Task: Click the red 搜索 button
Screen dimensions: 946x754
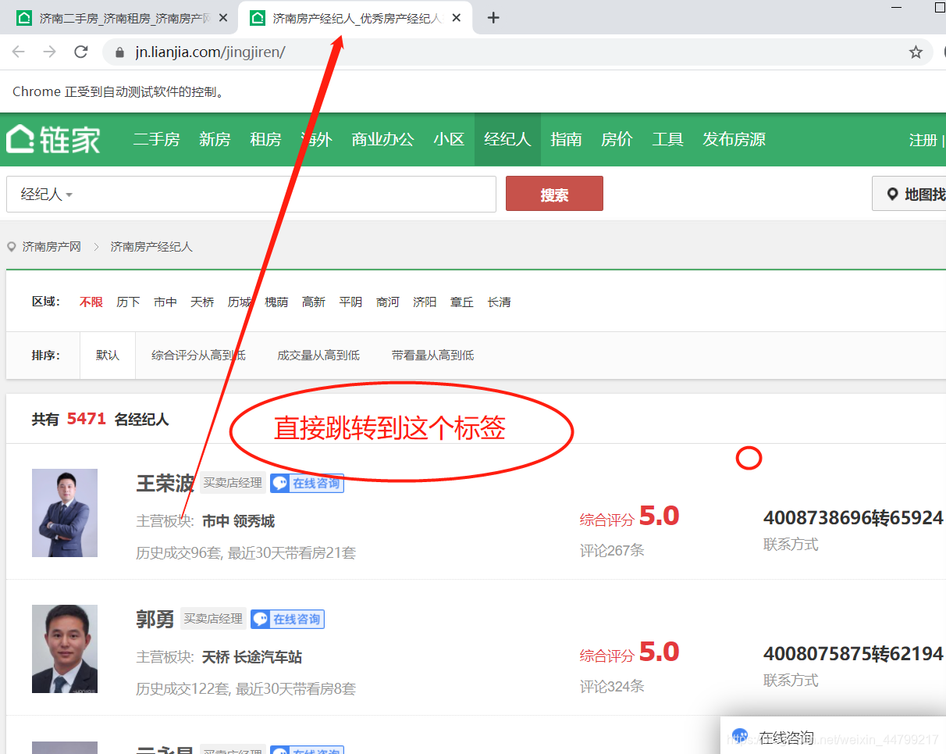Action: [554, 194]
